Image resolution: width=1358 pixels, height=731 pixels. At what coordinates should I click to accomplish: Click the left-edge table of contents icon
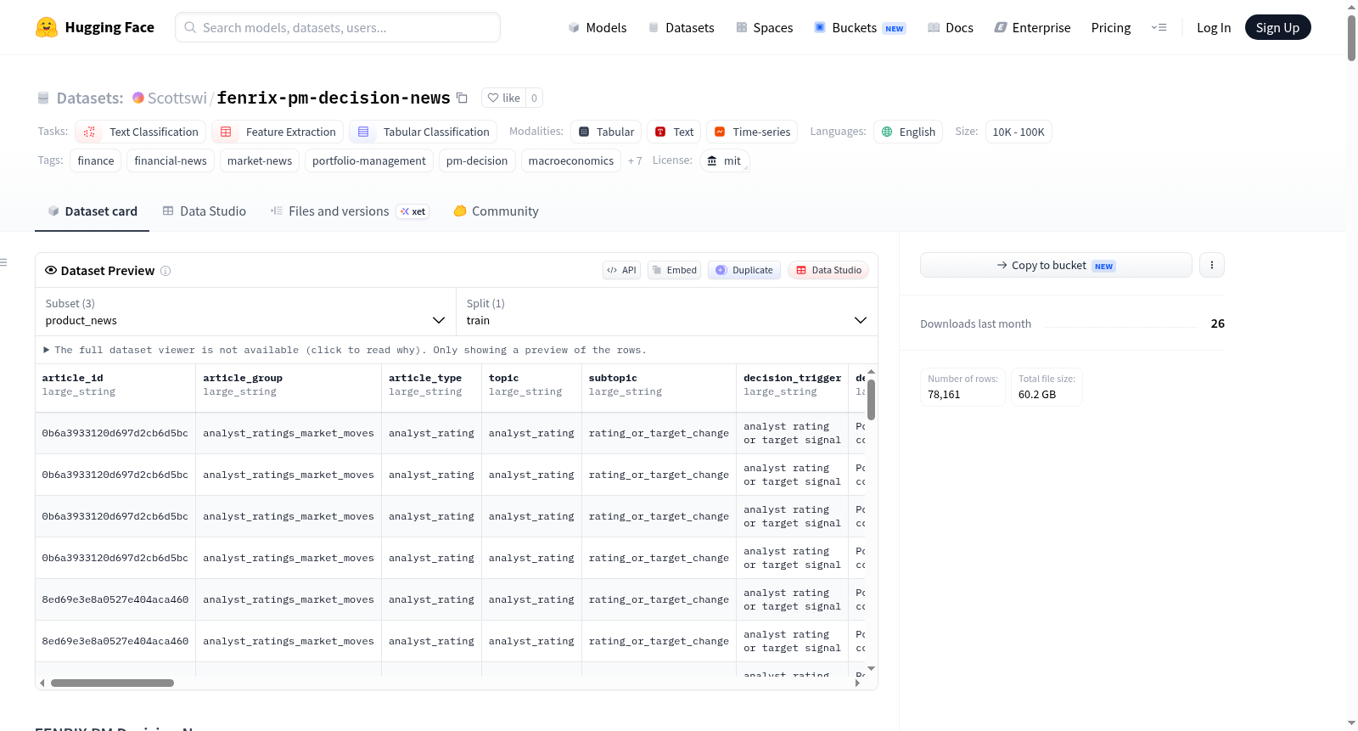pos(3,262)
